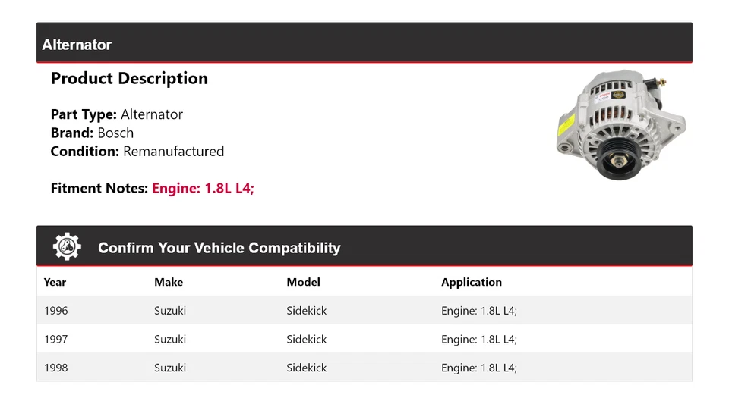Select the 1997 year cell

click(55, 340)
